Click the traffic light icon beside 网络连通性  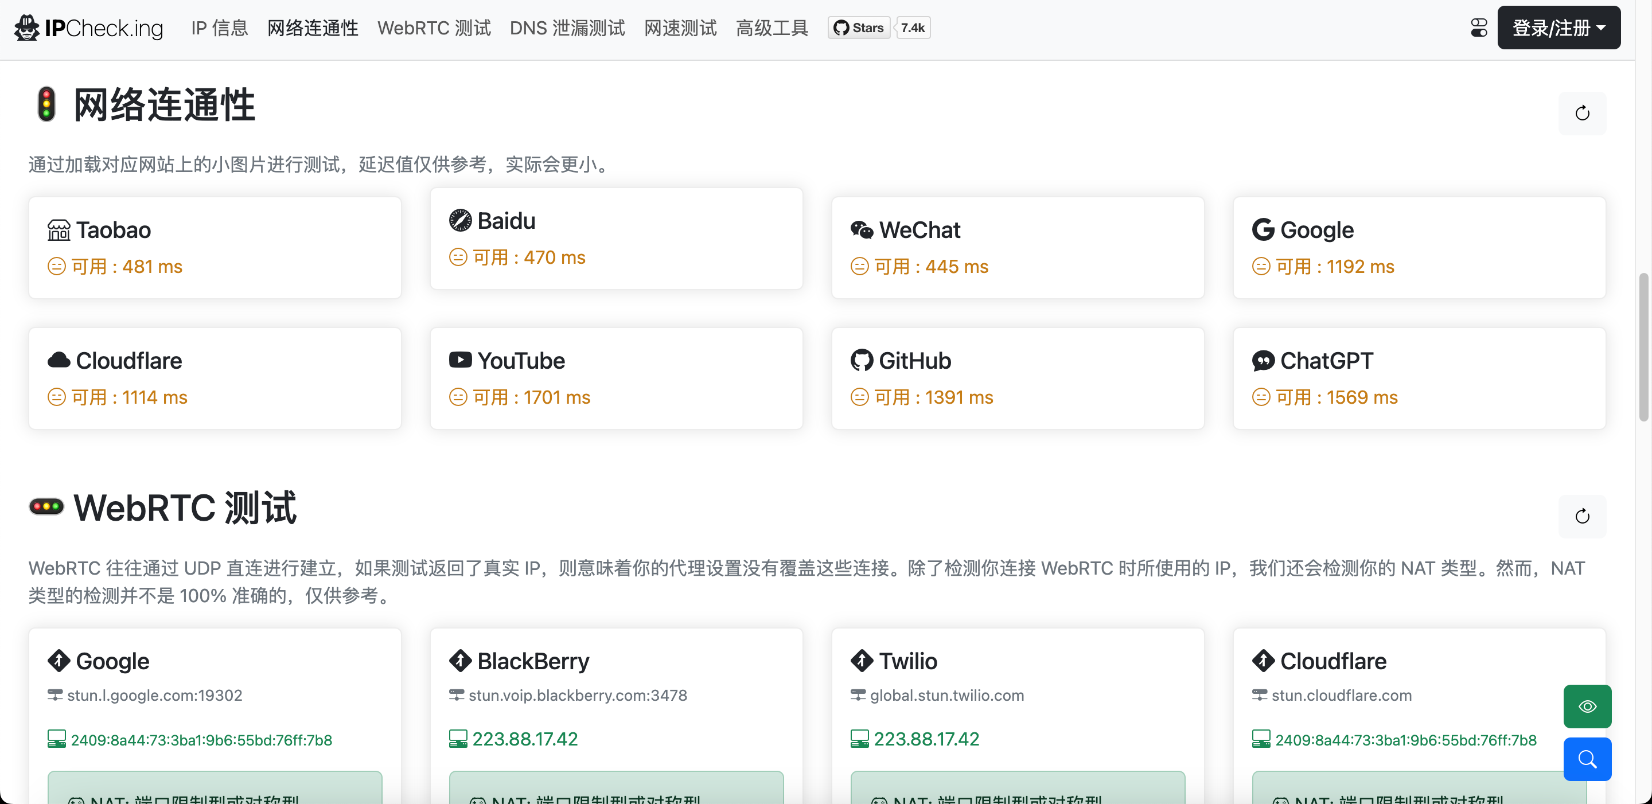coord(46,104)
